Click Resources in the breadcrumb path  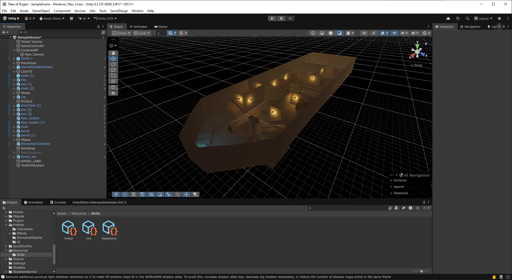(79, 214)
